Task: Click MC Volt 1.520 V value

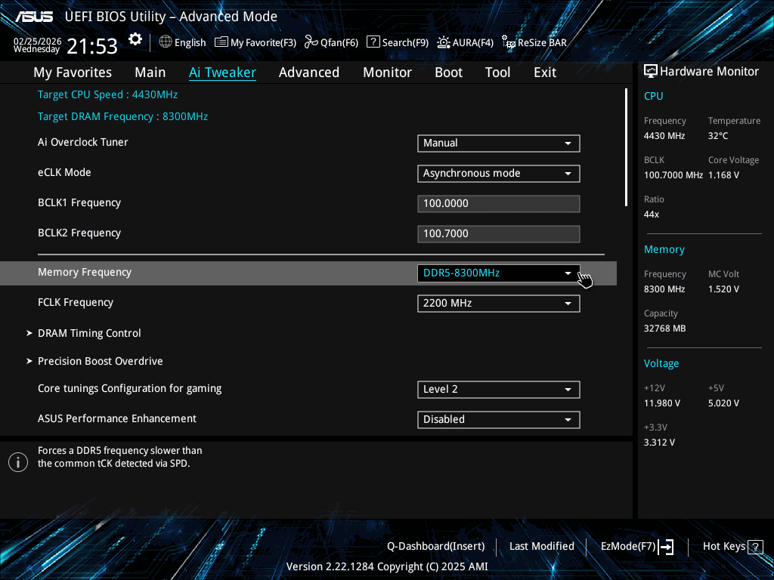Action: pos(723,289)
